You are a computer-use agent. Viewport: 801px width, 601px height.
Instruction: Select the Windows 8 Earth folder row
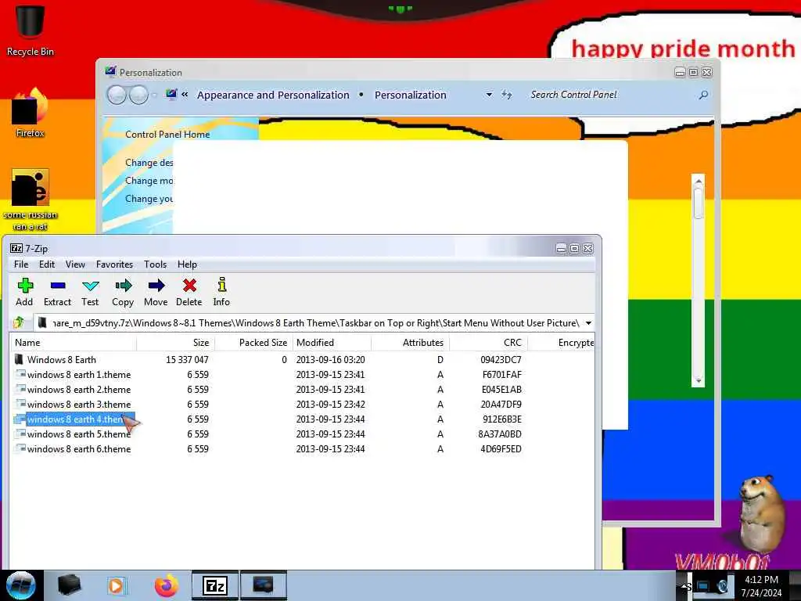(x=301, y=360)
